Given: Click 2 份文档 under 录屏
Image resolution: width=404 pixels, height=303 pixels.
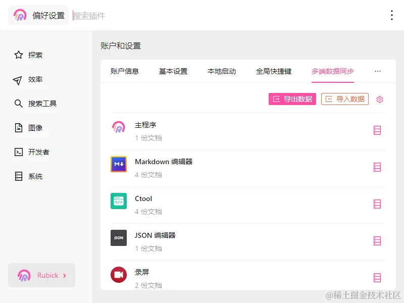Looking at the screenshot, I should point(148,285).
